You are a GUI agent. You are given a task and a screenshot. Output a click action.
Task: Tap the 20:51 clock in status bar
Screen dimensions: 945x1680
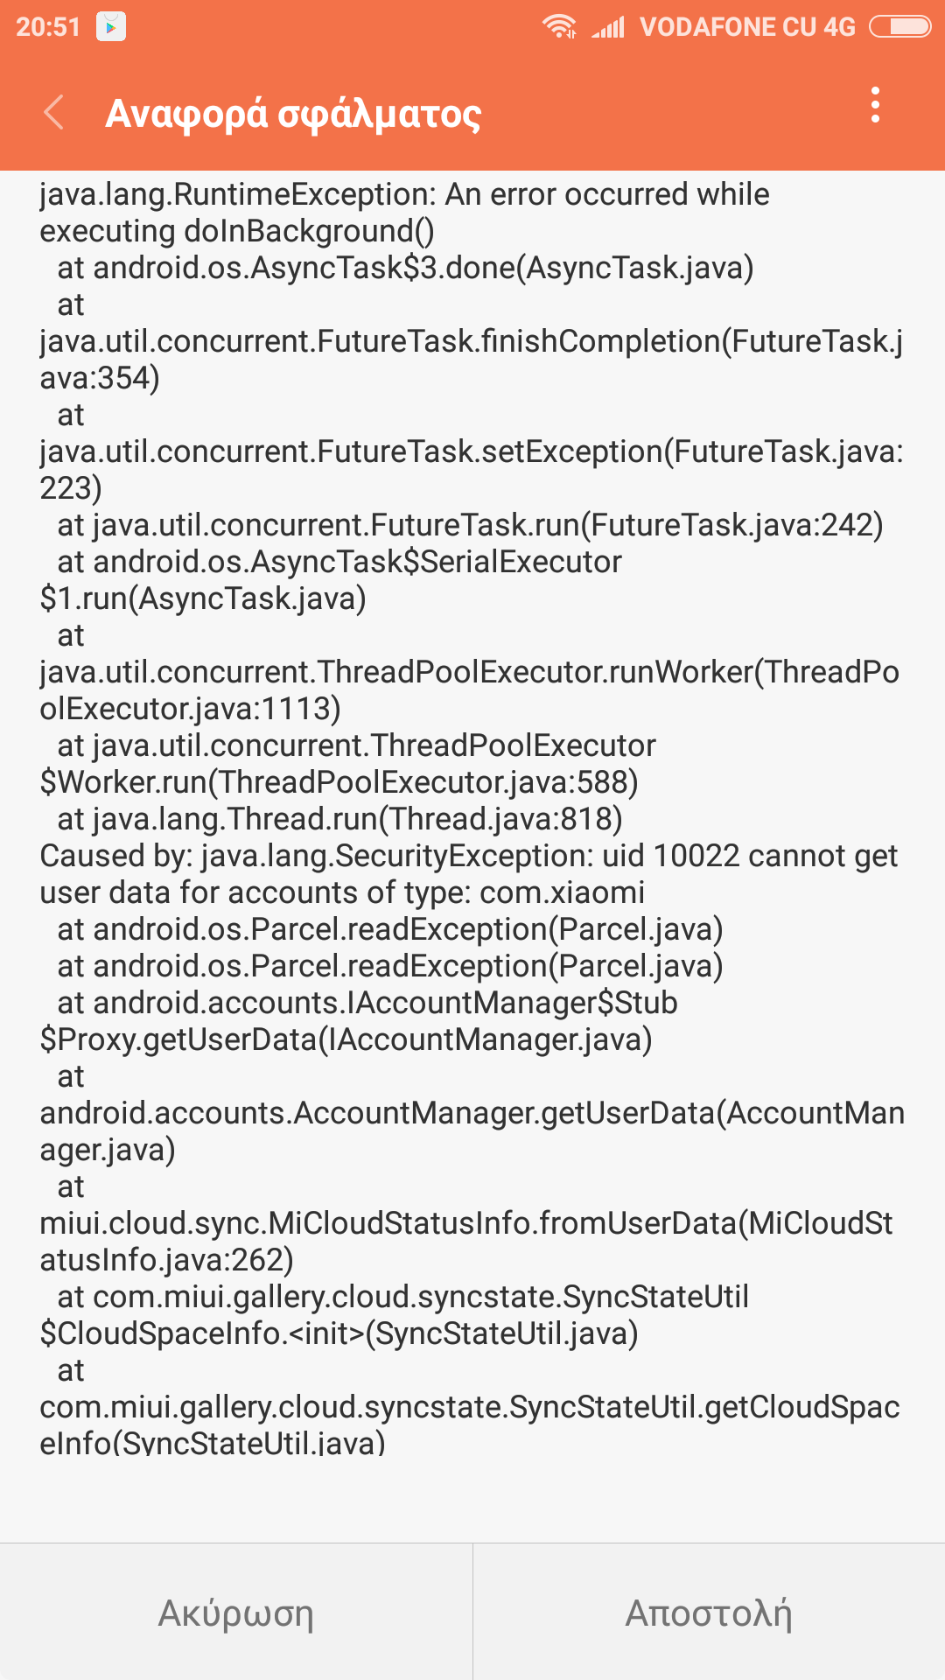coord(48,27)
